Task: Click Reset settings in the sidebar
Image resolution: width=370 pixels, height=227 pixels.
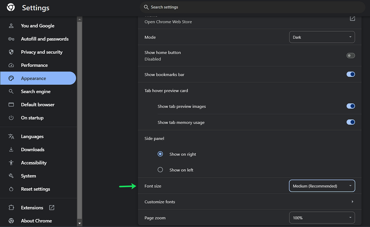Action: 36,189
